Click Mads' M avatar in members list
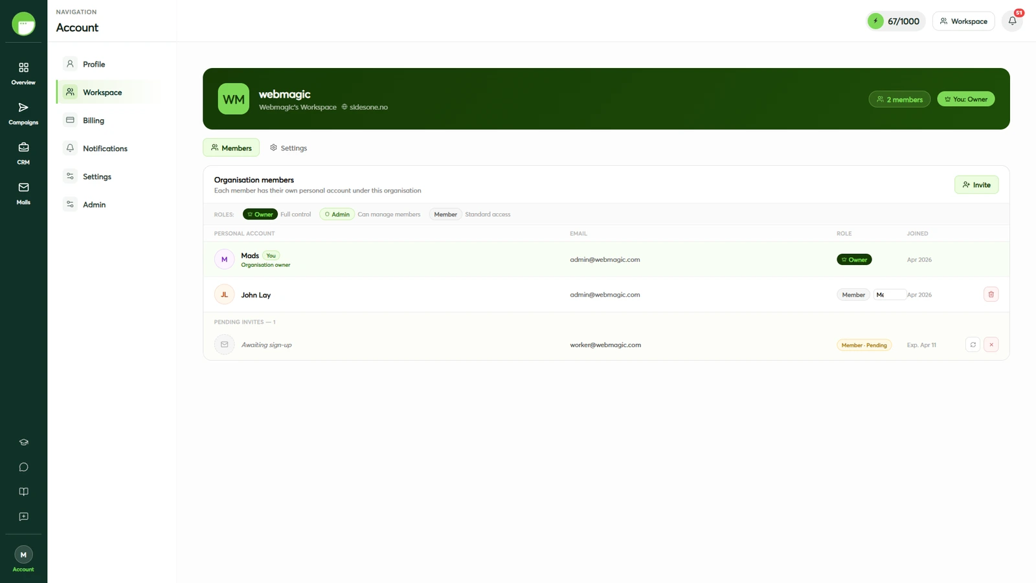1036x583 pixels. tap(225, 259)
